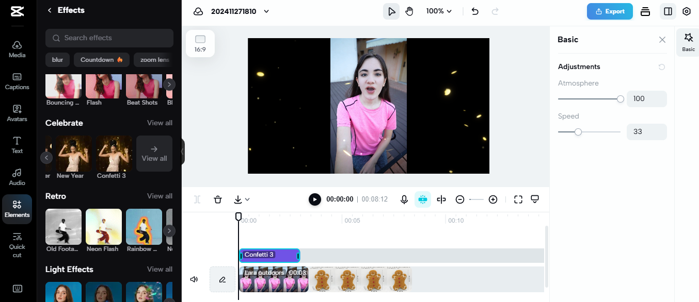Adjust the timeline zoom slider

coord(476,199)
